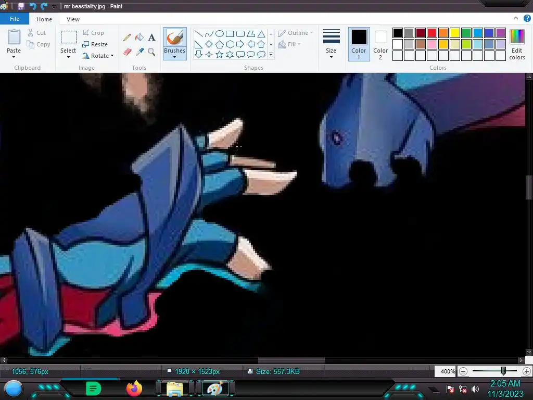Open the Rotate dropdown
Screen dimensions: 533x400
[98, 56]
